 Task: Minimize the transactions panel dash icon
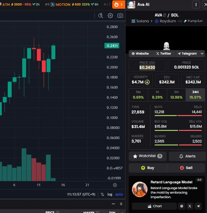click(x=113, y=204)
